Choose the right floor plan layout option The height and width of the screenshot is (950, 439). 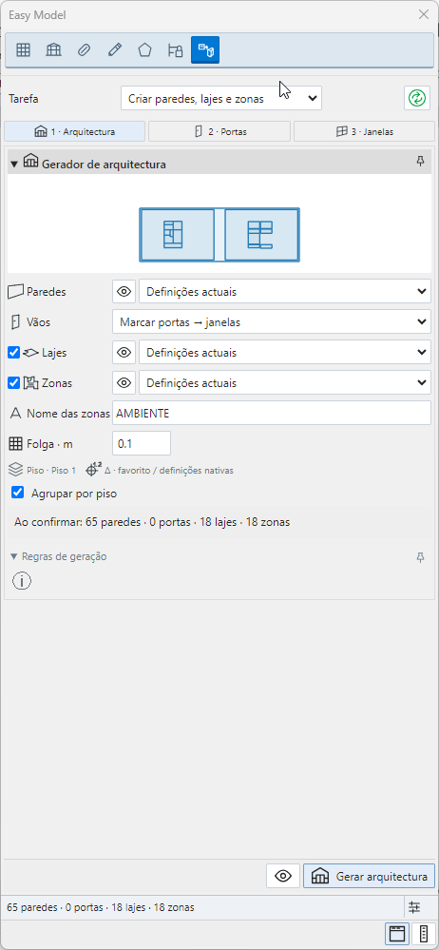261,235
